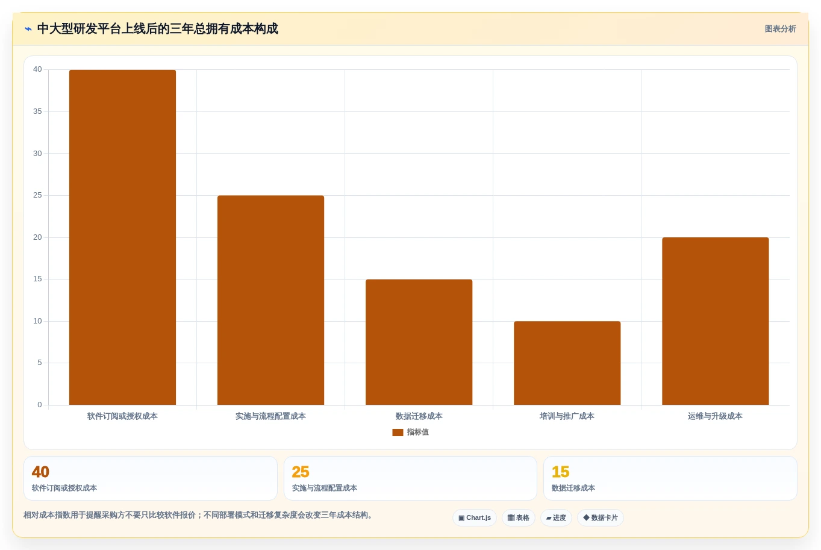
Task: Select the 进度 tag chip
Action: click(556, 518)
